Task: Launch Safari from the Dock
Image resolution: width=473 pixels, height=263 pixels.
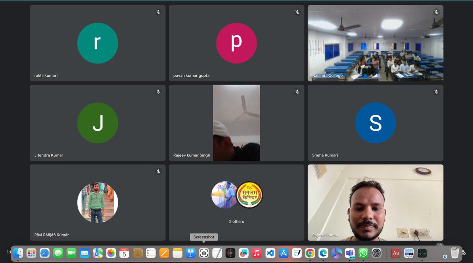Action: [x=45, y=253]
